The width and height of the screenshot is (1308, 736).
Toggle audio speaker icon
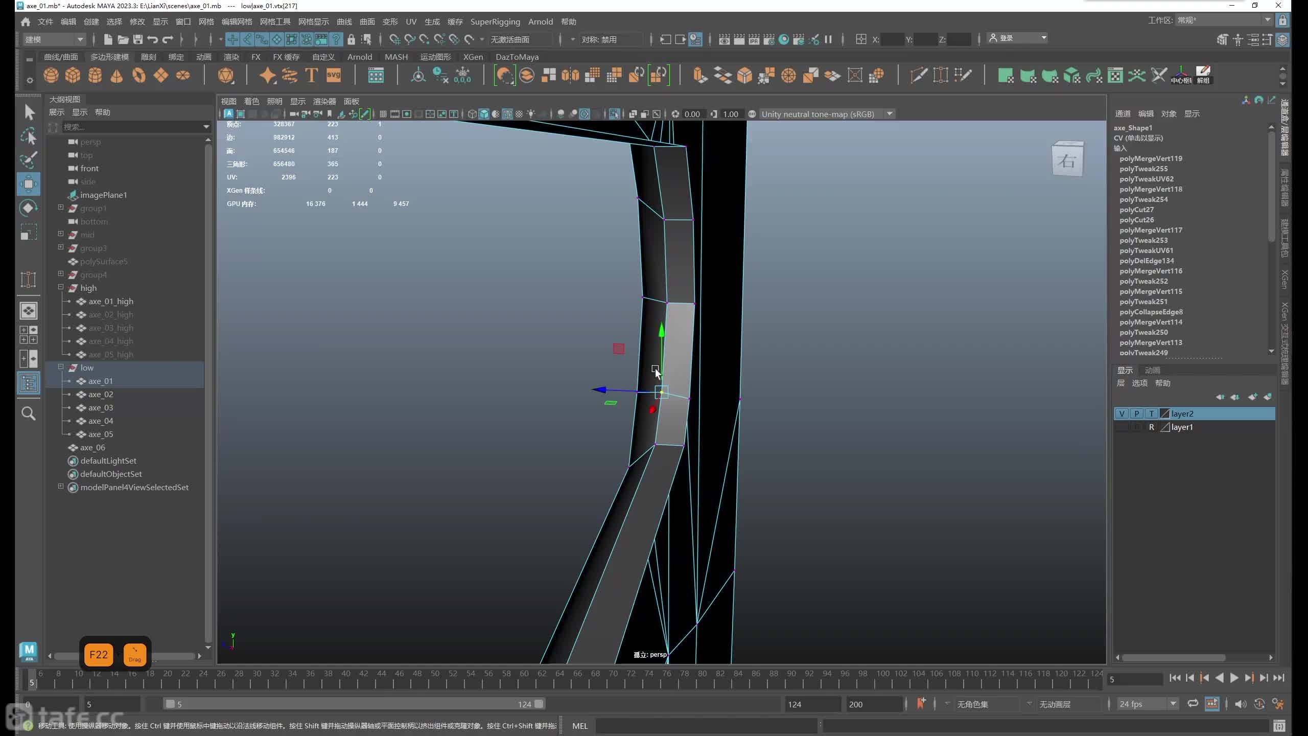(x=1240, y=704)
